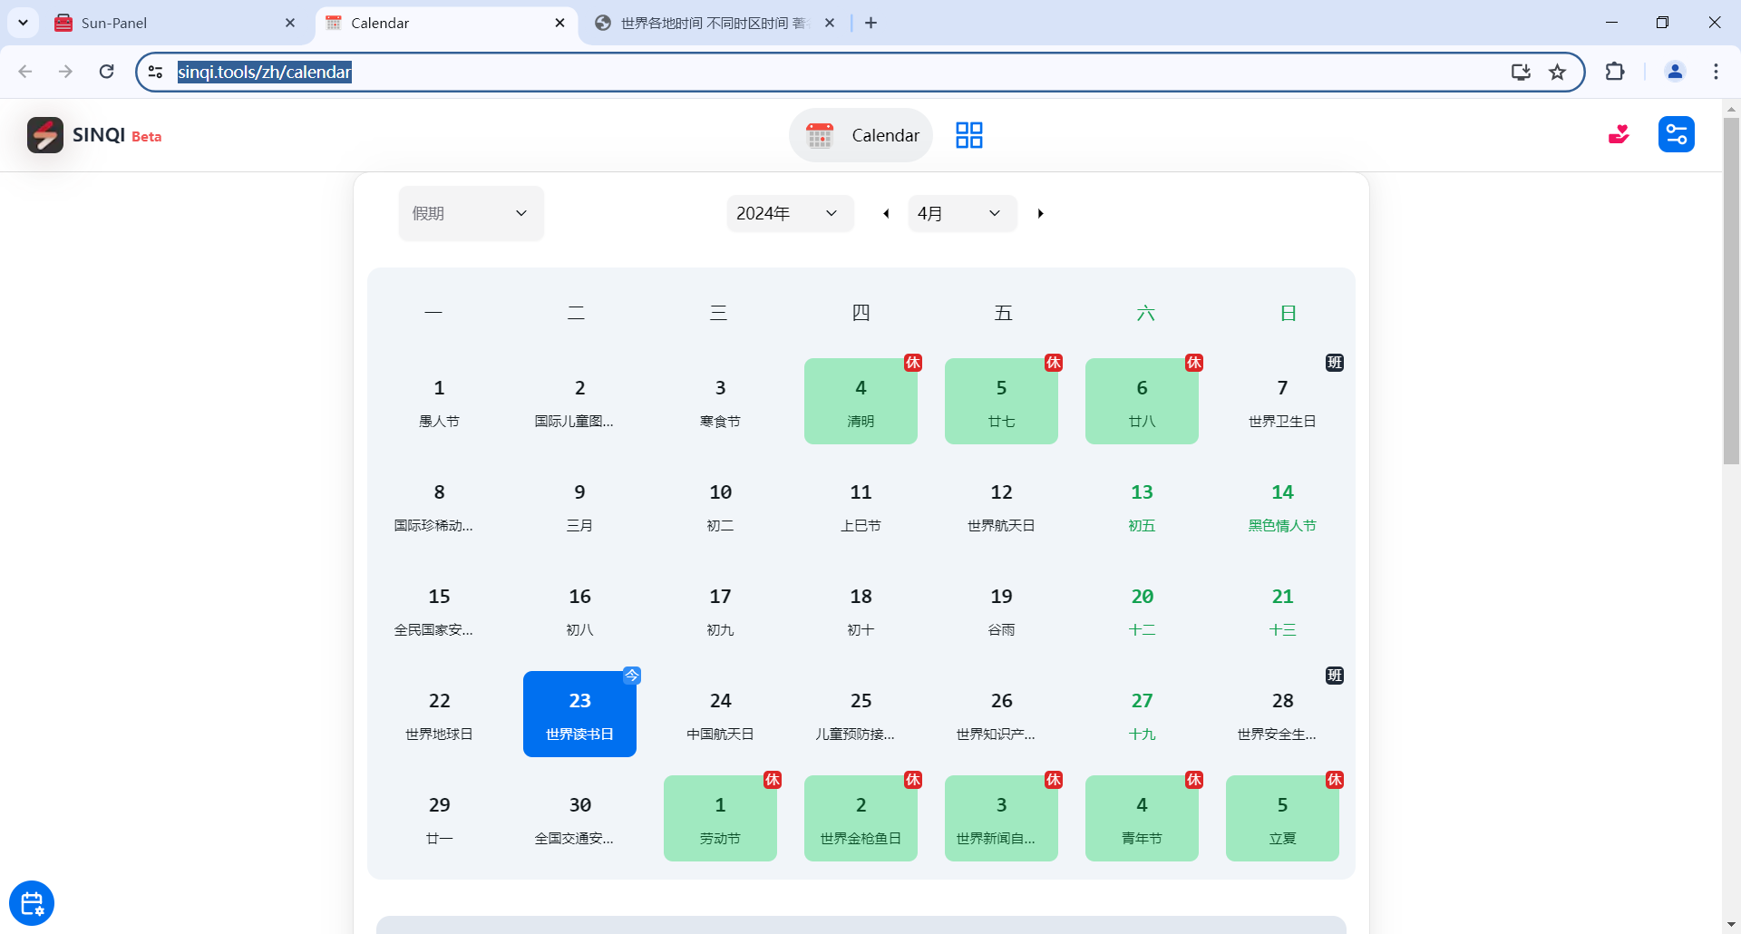Select May 4 青年节
Screen dimensions: 1741x934
tap(1142, 819)
